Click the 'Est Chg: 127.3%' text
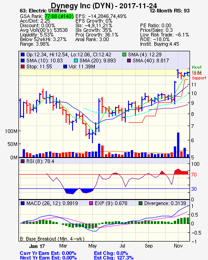 [114, 258]
